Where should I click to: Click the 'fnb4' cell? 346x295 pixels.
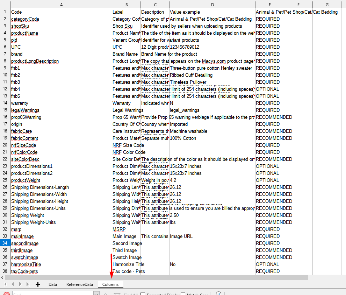click(x=62, y=89)
